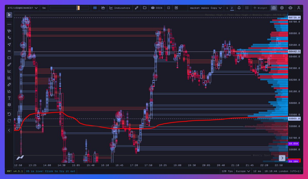This screenshot has width=308, height=179.
Task: Switch to layout tab 1
Action: tap(227, 8)
